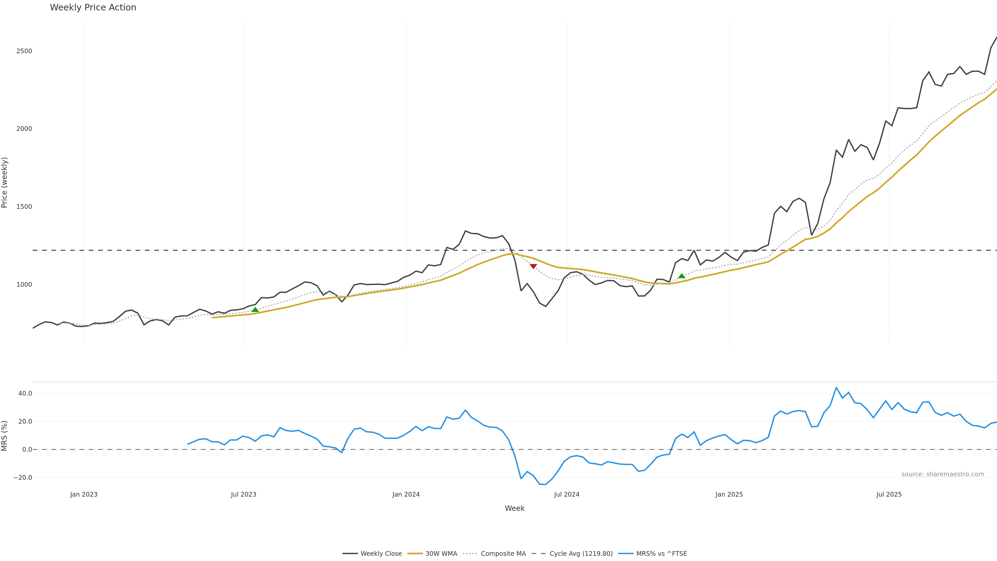Click the green up-triangle before Jan 2025
997x561 pixels.
click(x=682, y=276)
